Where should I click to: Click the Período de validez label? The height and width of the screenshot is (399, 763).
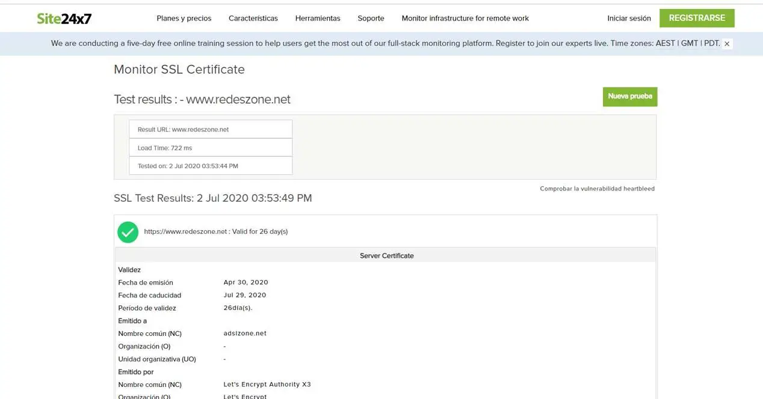(147, 308)
